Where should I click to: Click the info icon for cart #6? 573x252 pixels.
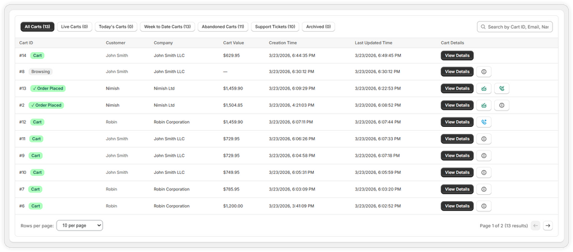tap(484, 206)
